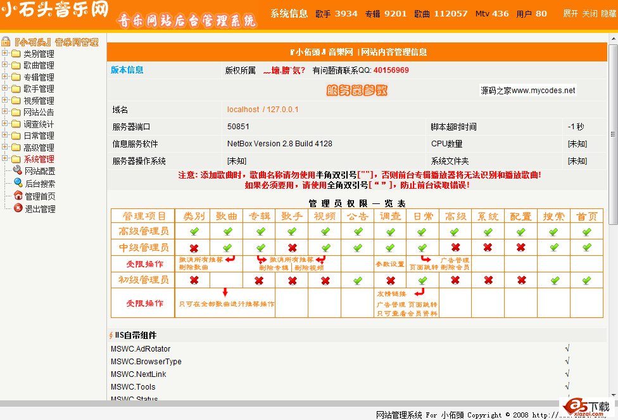
Task: Click NetBox Version 2.8 Build 4128
Action: pos(280,144)
